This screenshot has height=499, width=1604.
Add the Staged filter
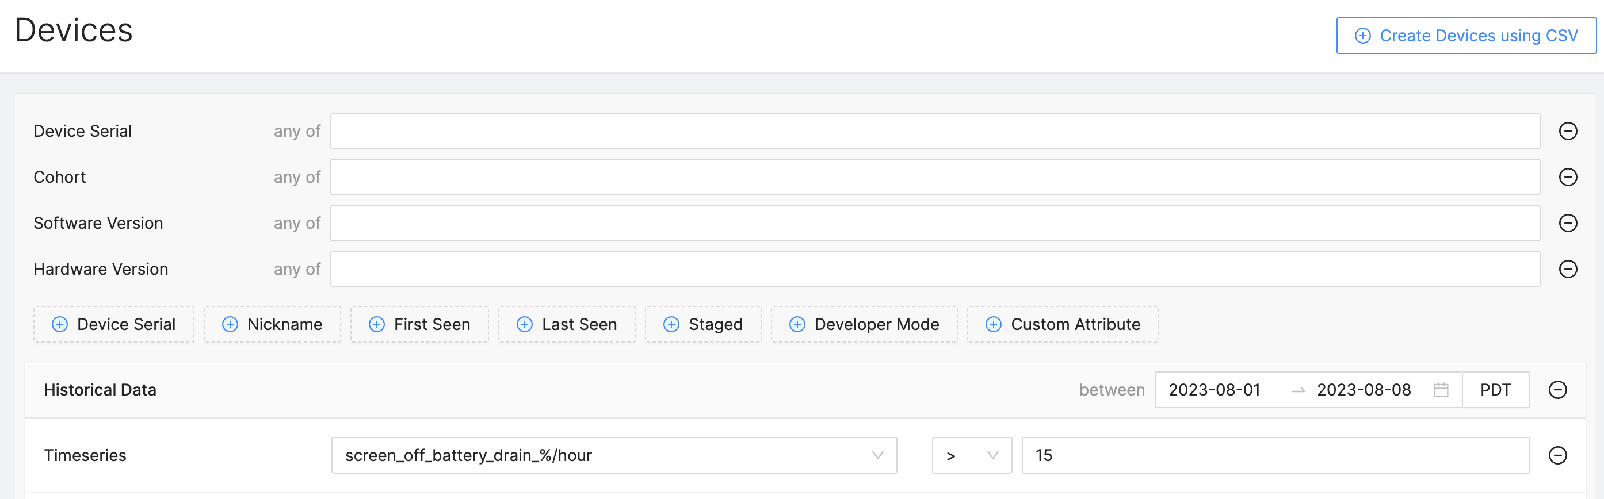coord(702,325)
